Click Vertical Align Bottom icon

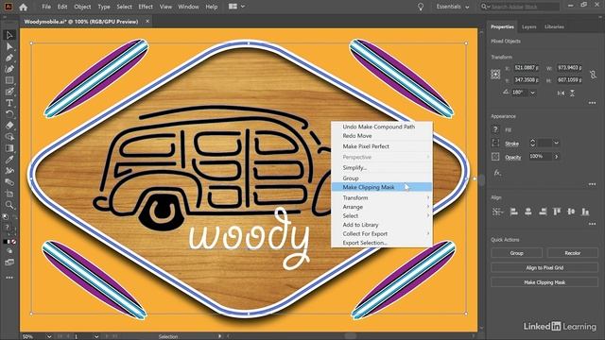coord(585,212)
